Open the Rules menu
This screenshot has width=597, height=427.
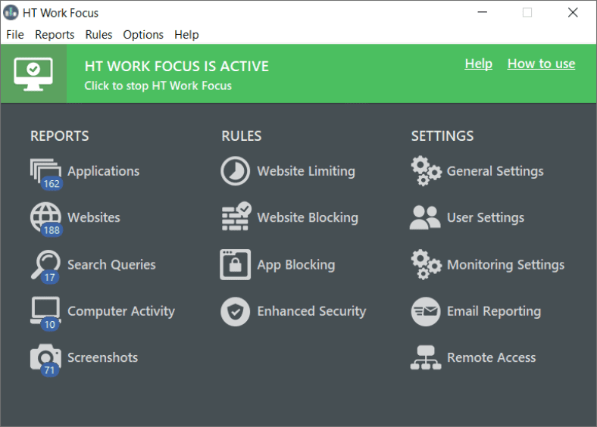pos(98,35)
